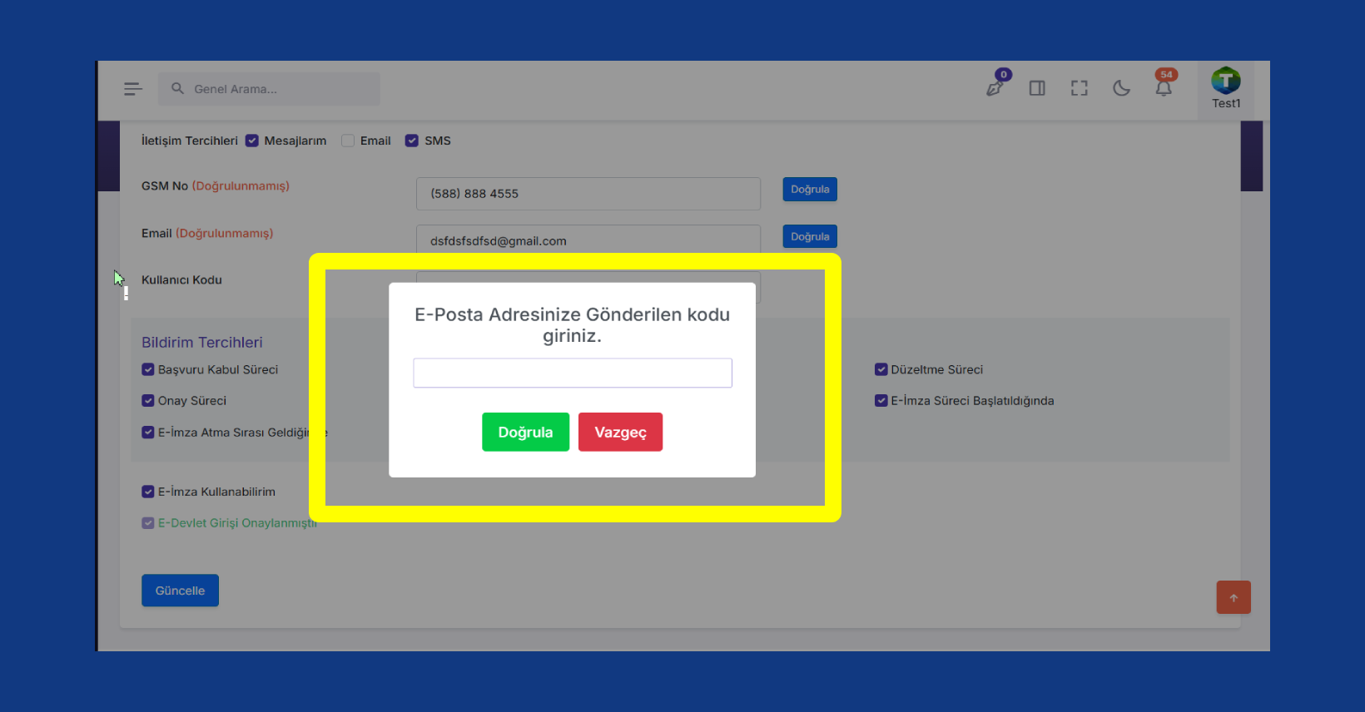Uncheck Başvuru Kabul Süreci
The image size is (1365, 712).
(x=148, y=369)
